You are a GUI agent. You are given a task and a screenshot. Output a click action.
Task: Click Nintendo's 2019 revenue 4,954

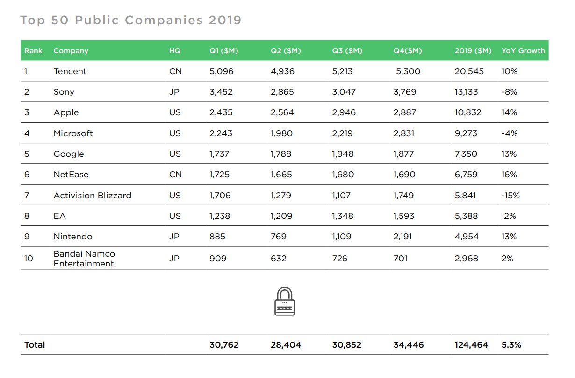tap(467, 237)
